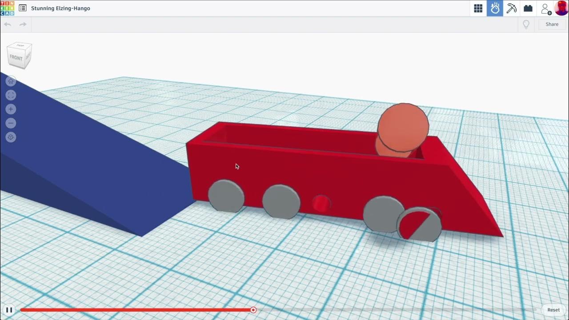Switch perspective or orthographic view
Screen dimensions: 569x320
[11, 137]
